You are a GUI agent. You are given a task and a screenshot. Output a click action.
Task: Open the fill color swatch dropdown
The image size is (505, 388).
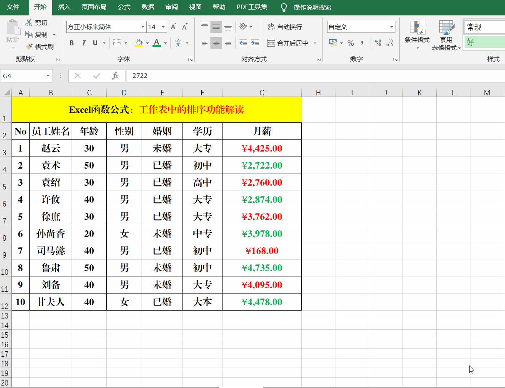pos(148,43)
